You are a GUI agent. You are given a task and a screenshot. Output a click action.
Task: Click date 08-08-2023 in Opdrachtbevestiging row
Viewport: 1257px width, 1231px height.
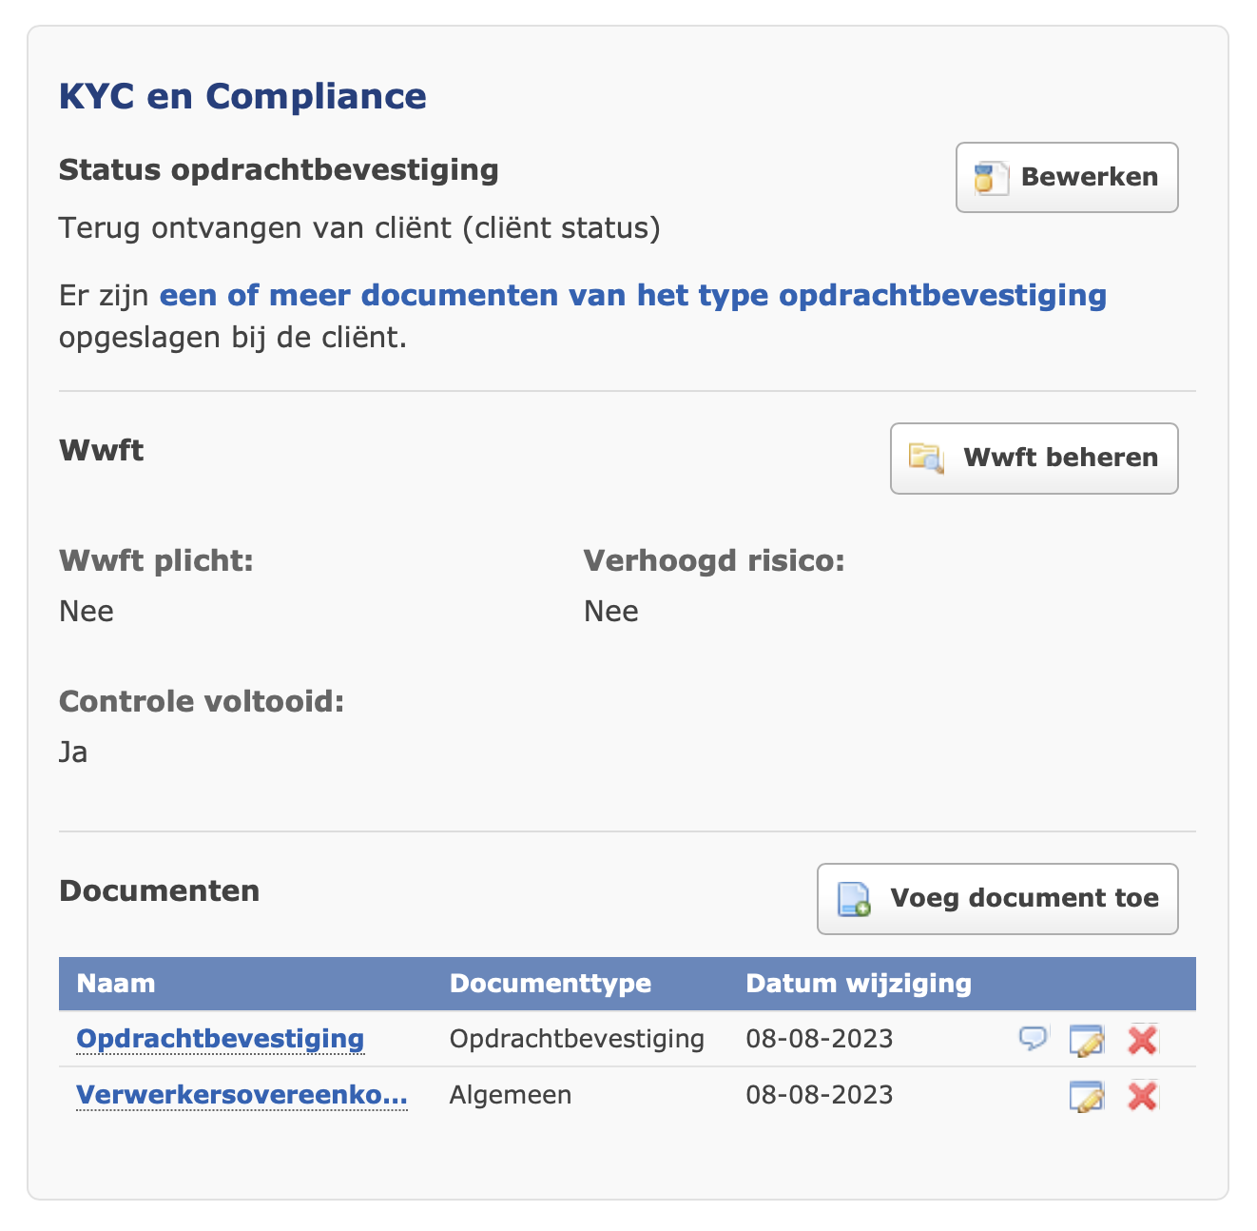coord(820,1038)
